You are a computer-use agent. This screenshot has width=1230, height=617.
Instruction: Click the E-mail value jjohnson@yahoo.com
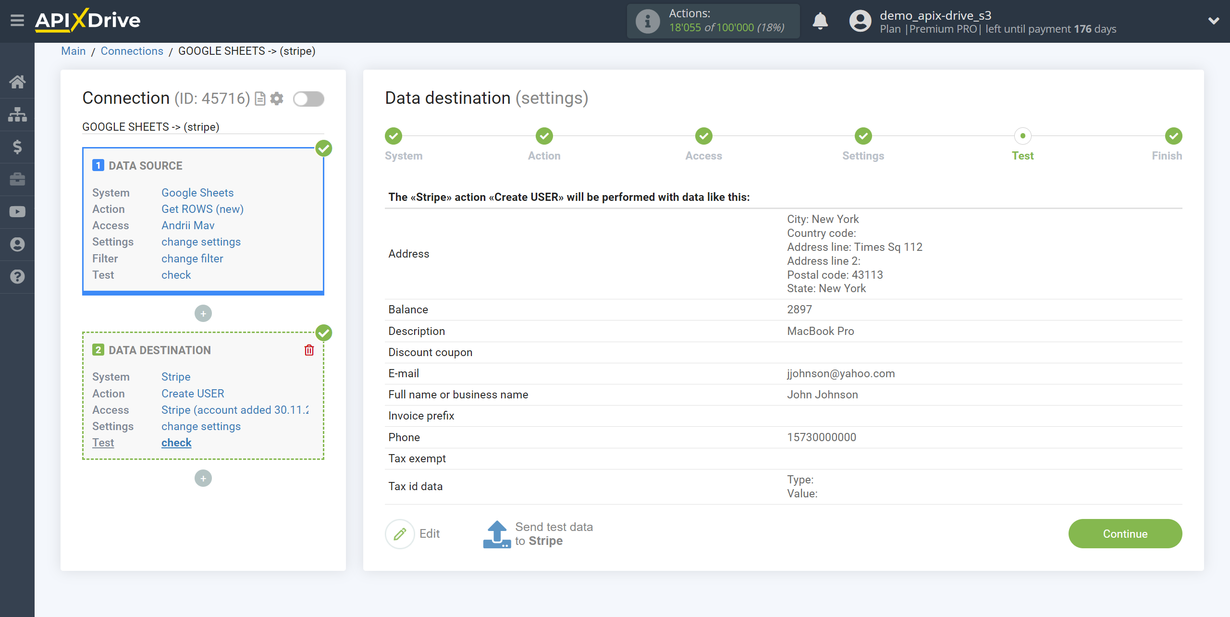(841, 373)
